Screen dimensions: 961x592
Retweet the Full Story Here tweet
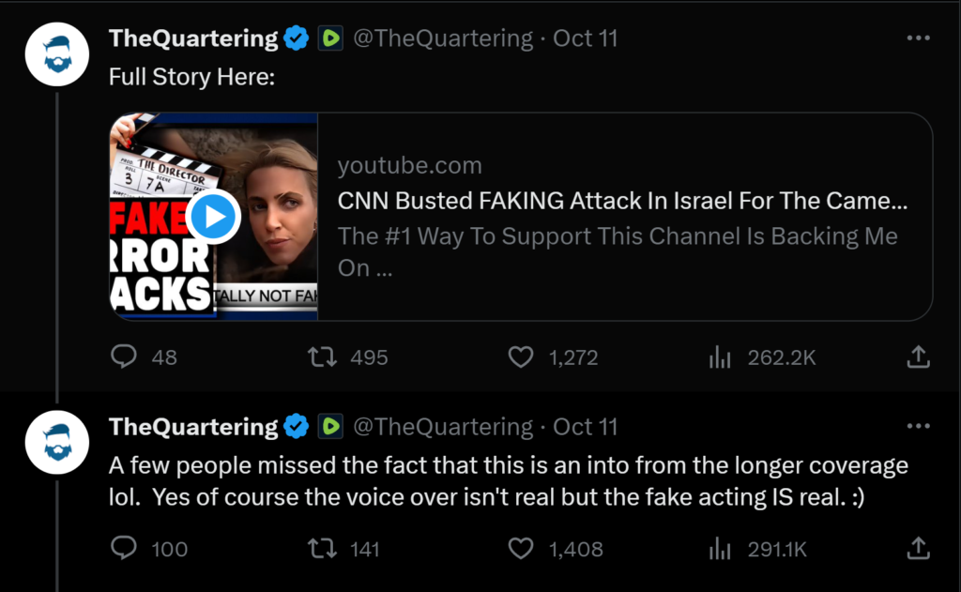click(323, 357)
